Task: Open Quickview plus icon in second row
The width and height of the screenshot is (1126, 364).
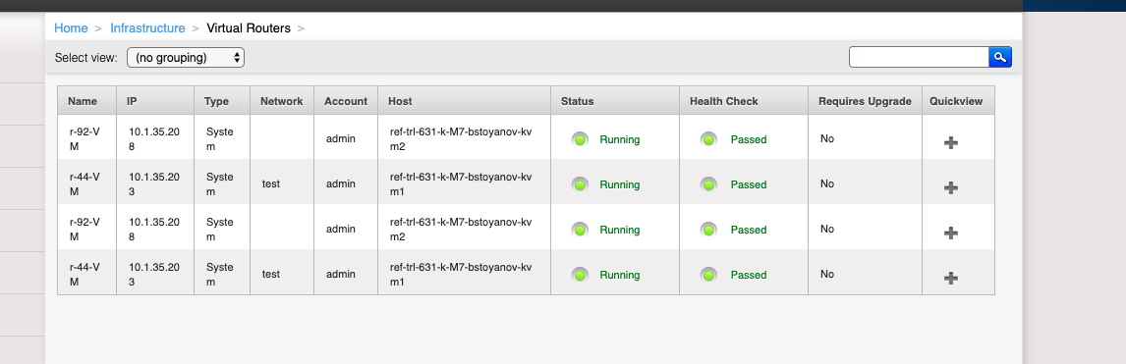Action: (951, 187)
